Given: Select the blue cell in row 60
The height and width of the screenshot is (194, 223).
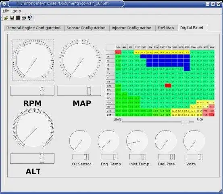Looking at the screenshot, I should tap(187, 69).
